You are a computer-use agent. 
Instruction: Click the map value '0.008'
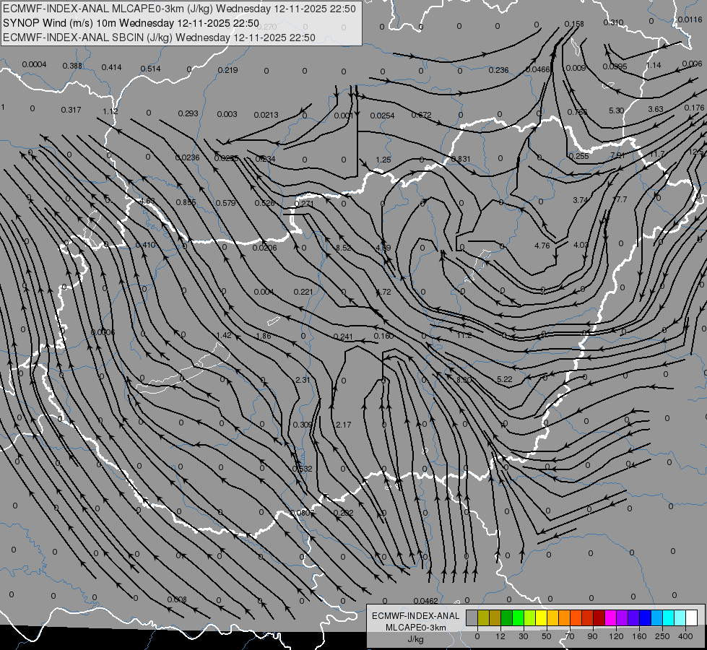pos(177,599)
